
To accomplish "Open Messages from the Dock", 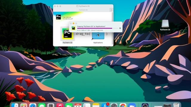I will [42, 105].
